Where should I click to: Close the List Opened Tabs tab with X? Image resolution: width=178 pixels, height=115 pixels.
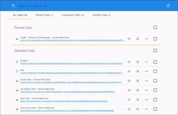[138, 90]
